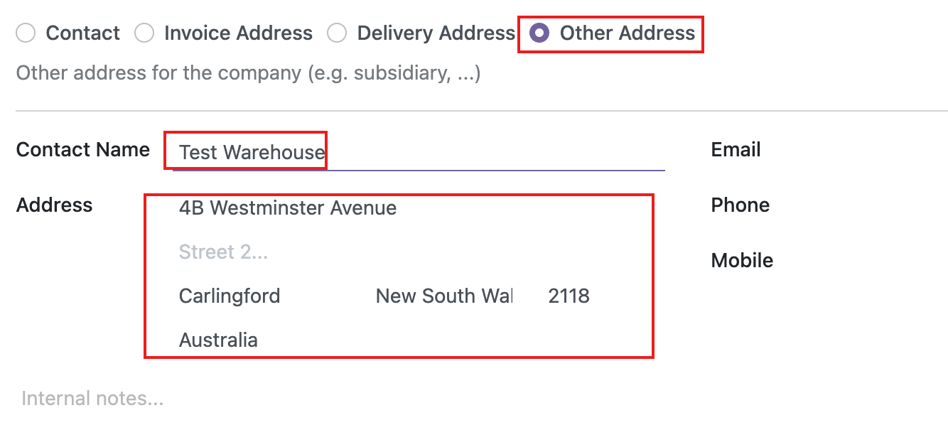
Task: Click the 'Other address for the company' help text
Action: tap(248, 73)
